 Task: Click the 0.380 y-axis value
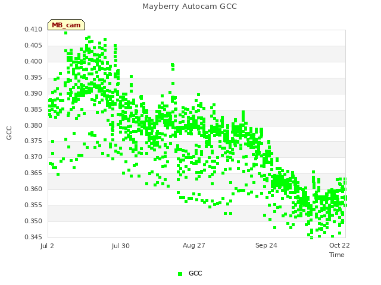point(33,125)
